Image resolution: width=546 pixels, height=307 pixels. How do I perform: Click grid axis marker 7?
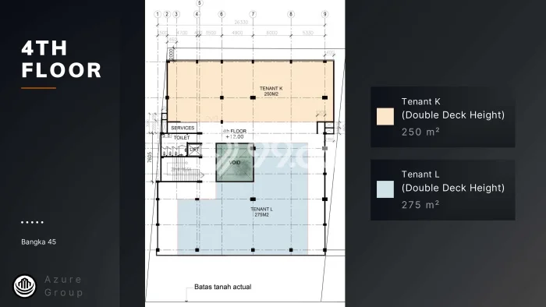tap(253, 14)
